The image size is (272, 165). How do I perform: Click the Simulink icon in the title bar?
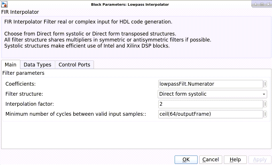point(4,4)
